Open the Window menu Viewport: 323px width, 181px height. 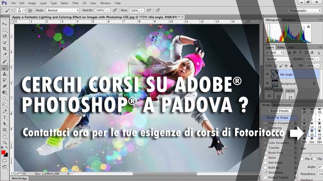point(105,3)
